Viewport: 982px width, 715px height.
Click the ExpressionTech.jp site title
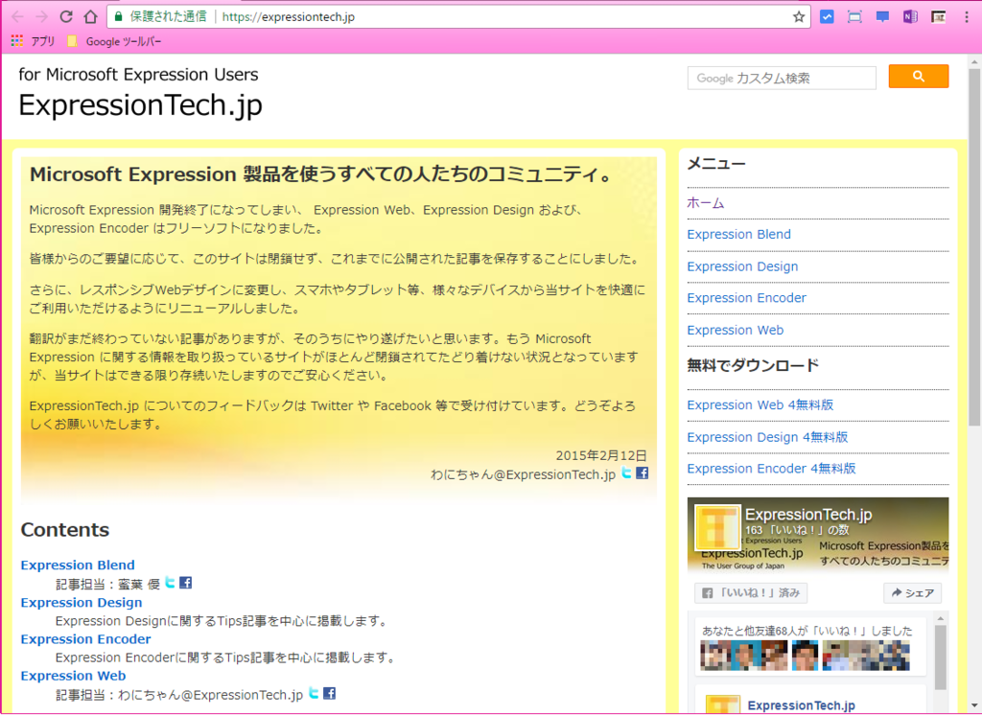point(140,105)
